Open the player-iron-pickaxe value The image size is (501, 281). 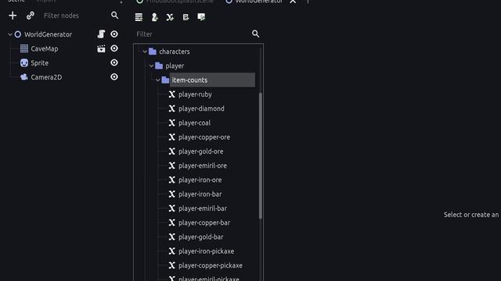pyautogui.click(x=206, y=251)
